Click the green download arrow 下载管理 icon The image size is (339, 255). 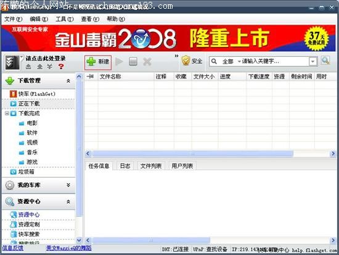(x=10, y=81)
